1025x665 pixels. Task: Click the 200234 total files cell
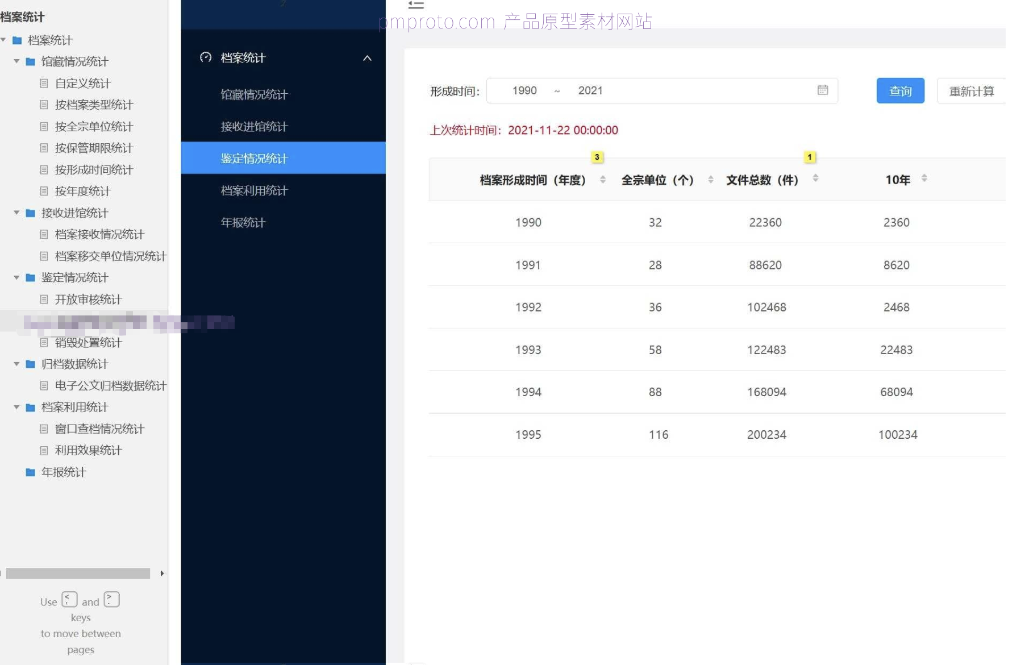pos(766,434)
